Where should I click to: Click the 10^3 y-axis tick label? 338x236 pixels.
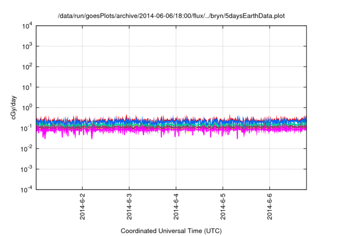point(27,46)
